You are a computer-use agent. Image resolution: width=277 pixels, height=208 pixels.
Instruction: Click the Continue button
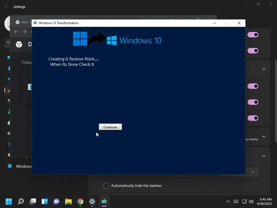[110, 127]
